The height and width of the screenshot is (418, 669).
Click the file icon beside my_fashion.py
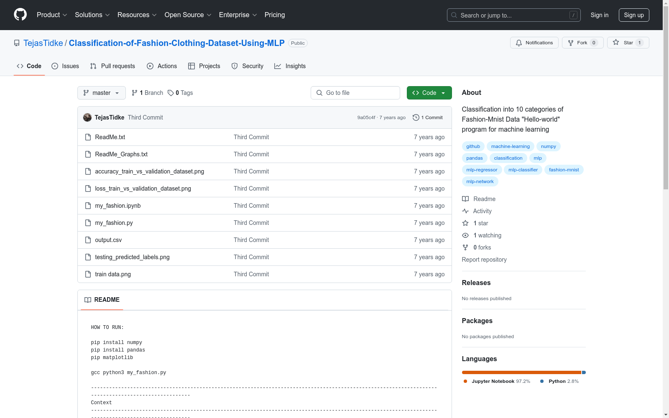[88, 223]
